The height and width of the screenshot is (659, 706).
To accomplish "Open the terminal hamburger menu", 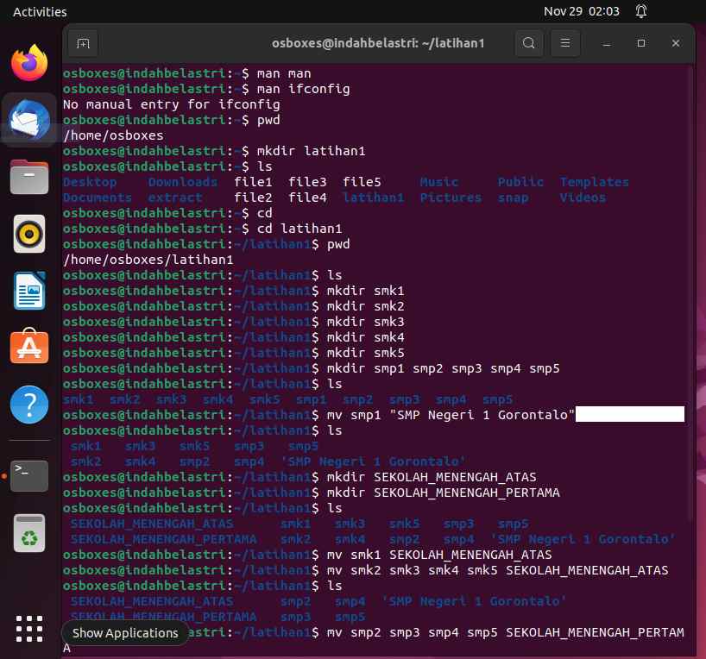I will coord(565,43).
